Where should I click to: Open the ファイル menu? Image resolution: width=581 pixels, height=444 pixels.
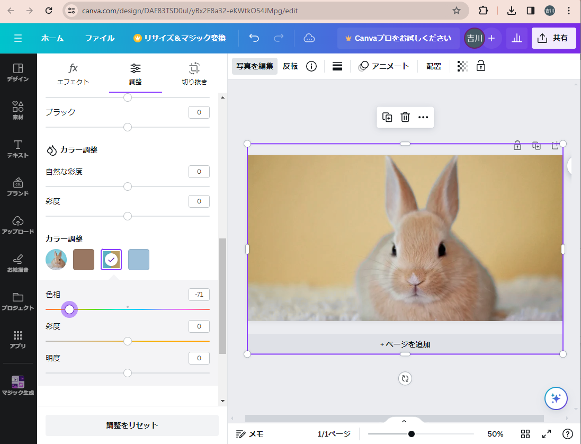click(100, 38)
